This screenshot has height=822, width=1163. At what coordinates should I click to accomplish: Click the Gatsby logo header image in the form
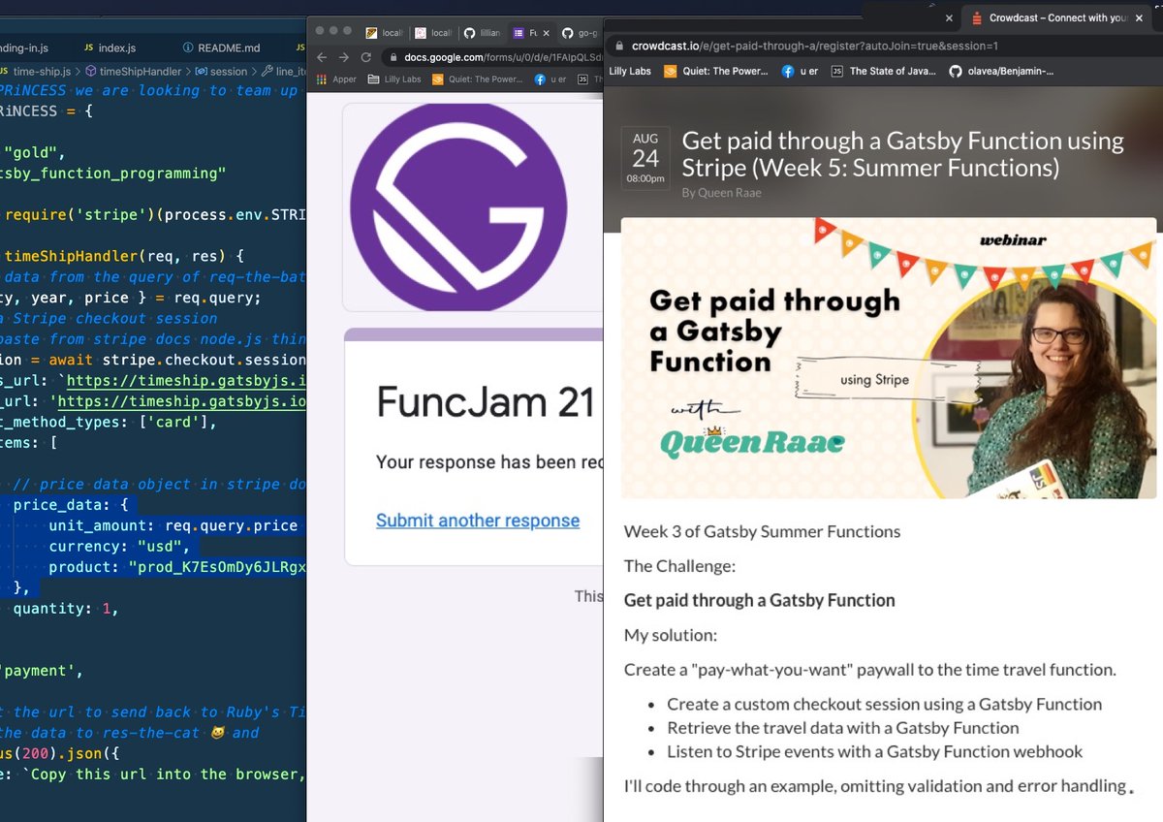457,205
